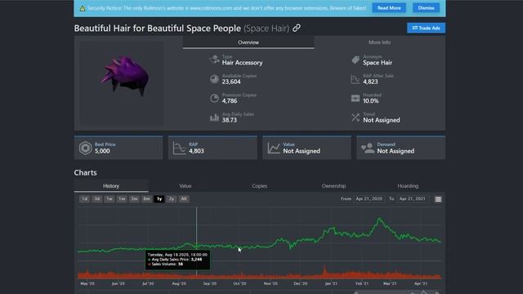Open the History chart tab
Viewport: 523px width, 294px height.
[111, 186]
